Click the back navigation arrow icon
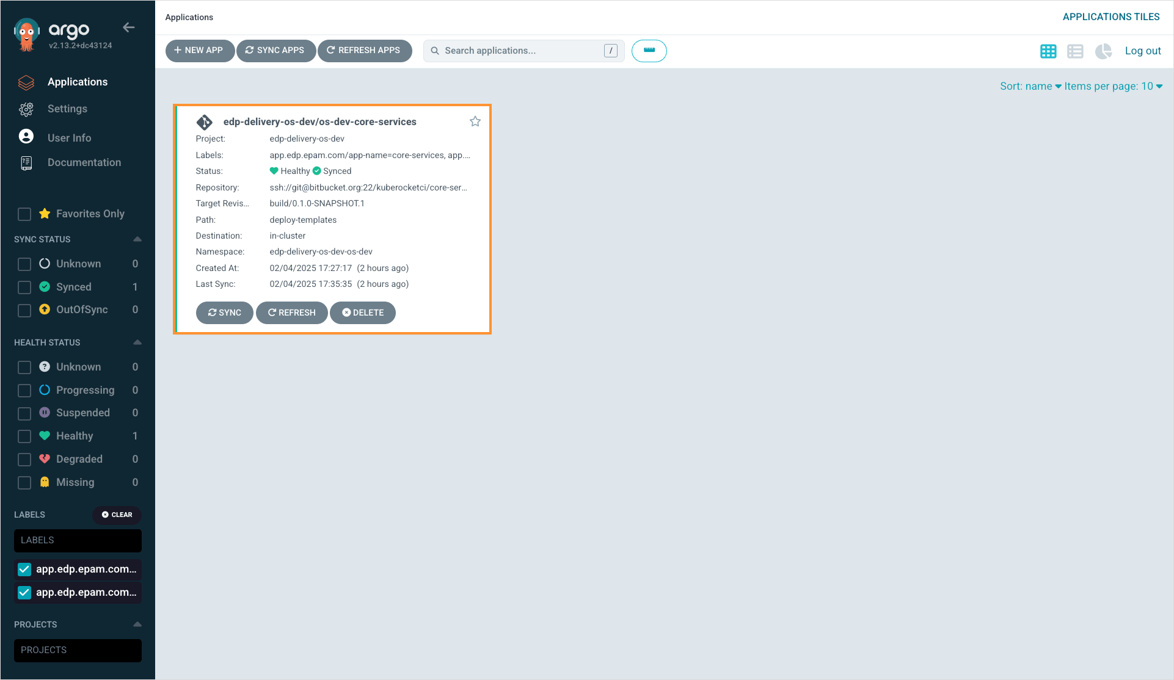The image size is (1174, 680). click(129, 27)
